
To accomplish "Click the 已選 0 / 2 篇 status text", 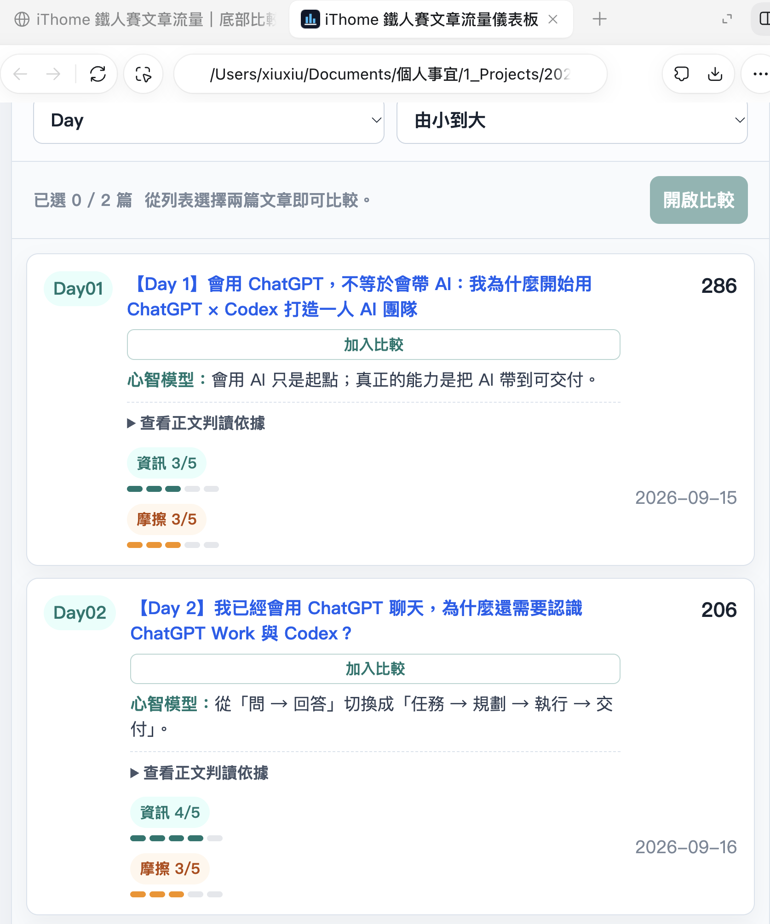I will pyautogui.click(x=83, y=200).
